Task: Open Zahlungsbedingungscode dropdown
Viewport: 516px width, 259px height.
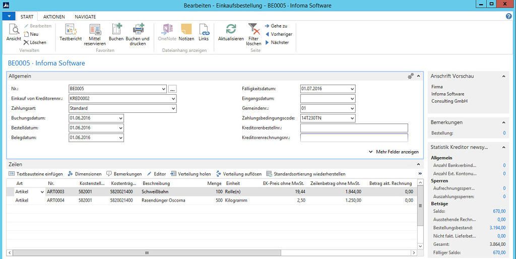Action: [352, 118]
